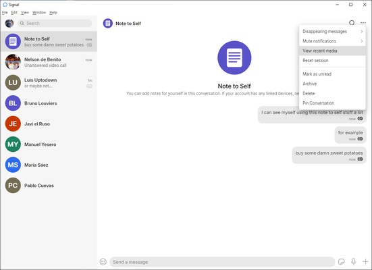
Task: Open the María Sáez chat
Action: point(49,165)
